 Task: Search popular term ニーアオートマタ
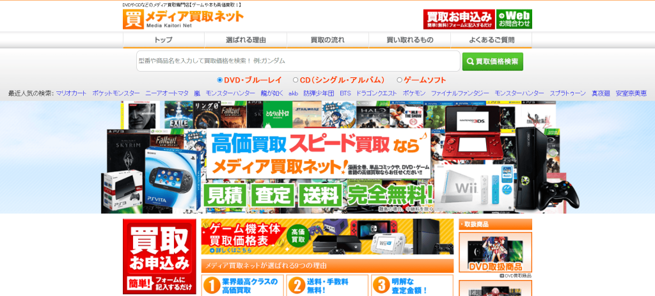coord(167,93)
